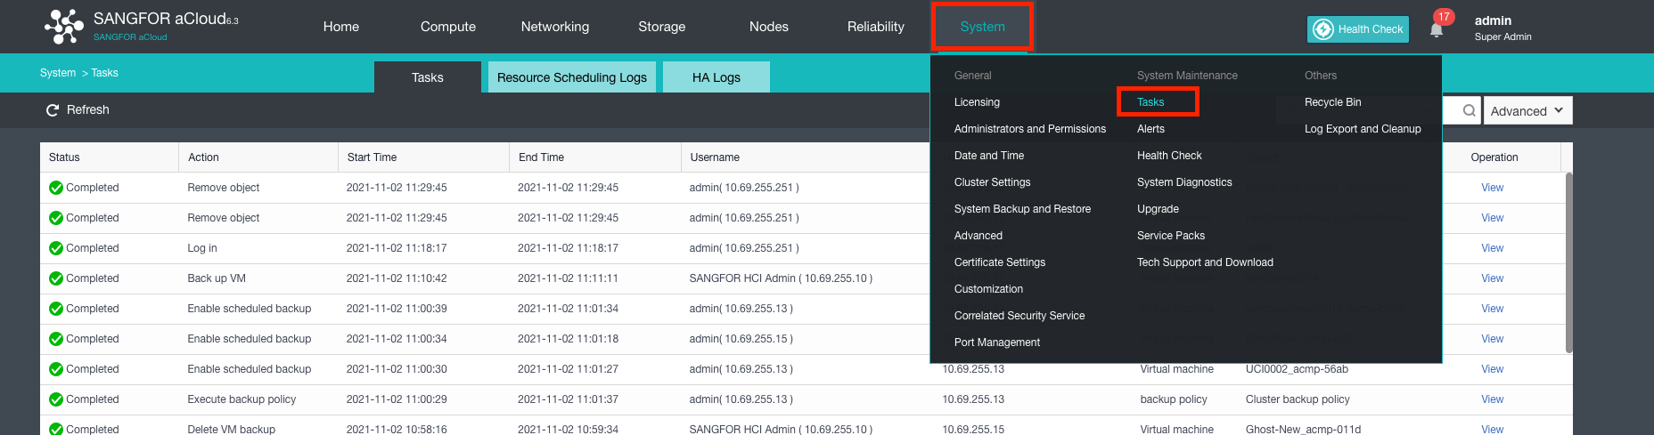Select Upgrade menu entry

pos(1158,209)
